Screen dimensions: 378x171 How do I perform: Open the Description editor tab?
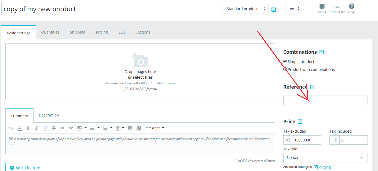point(49,115)
